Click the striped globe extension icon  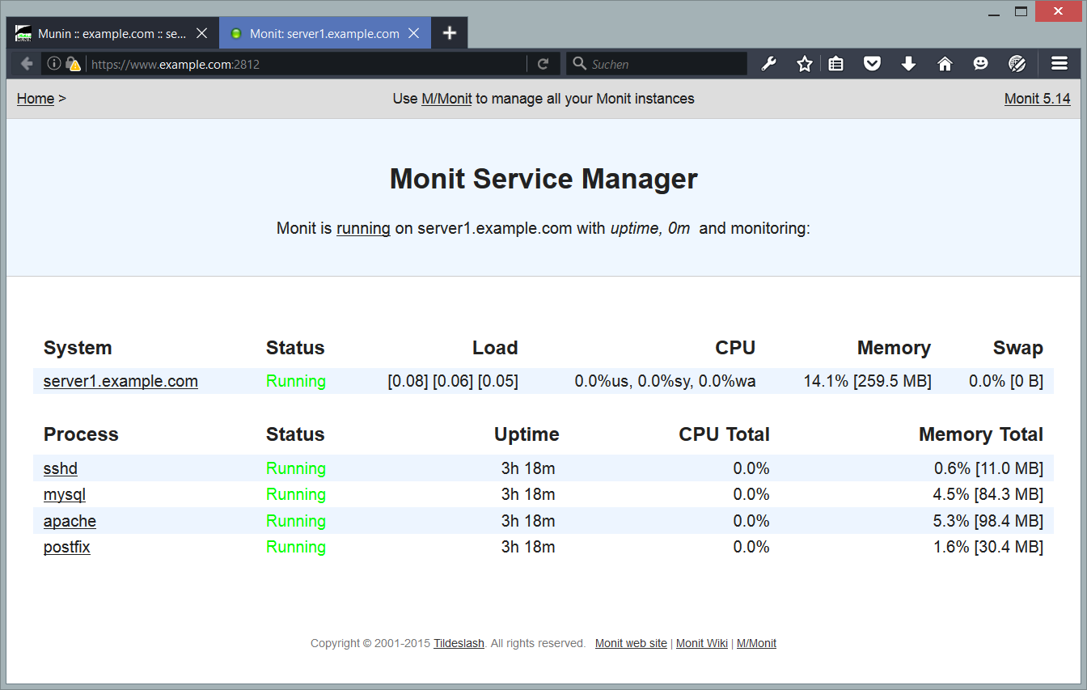point(1017,64)
